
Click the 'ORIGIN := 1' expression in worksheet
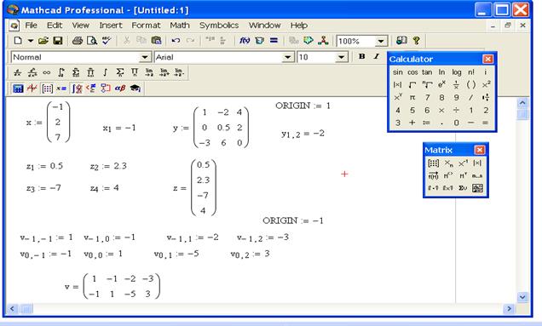point(303,106)
